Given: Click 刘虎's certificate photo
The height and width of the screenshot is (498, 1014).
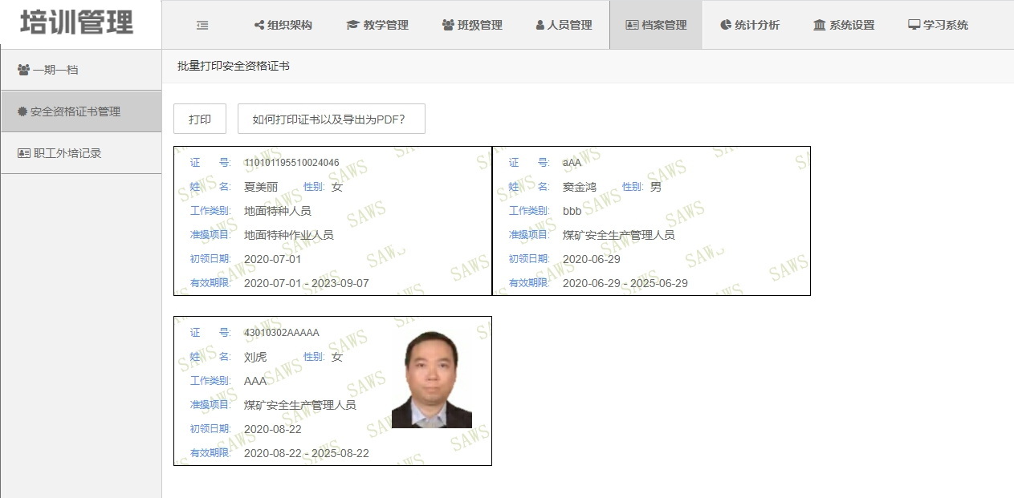Looking at the screenshot, I should click(431, 380).
